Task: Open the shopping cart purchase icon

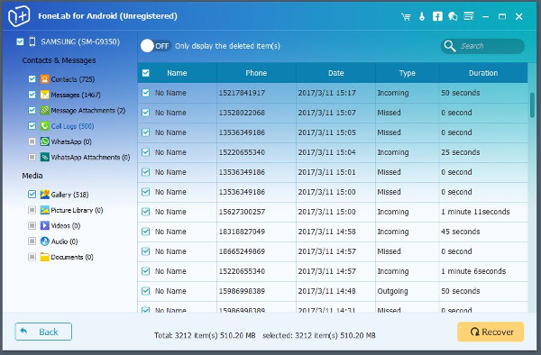Action: point(406,16)
